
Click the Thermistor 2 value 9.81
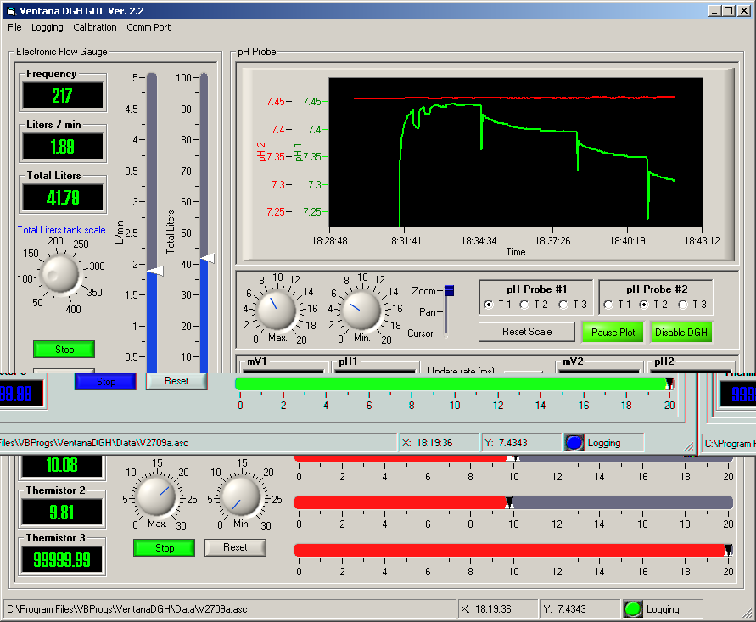tap(62, 512)
